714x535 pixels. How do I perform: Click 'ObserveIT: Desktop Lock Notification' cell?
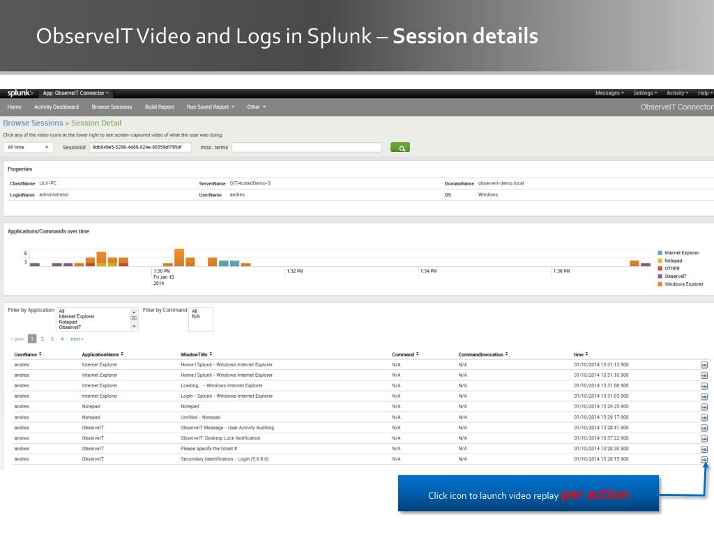tap(220, 439)
